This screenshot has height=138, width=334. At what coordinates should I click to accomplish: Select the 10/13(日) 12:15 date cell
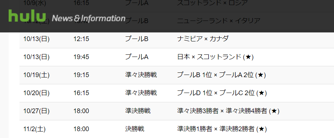pyautogui.click(x=36, y=39)
